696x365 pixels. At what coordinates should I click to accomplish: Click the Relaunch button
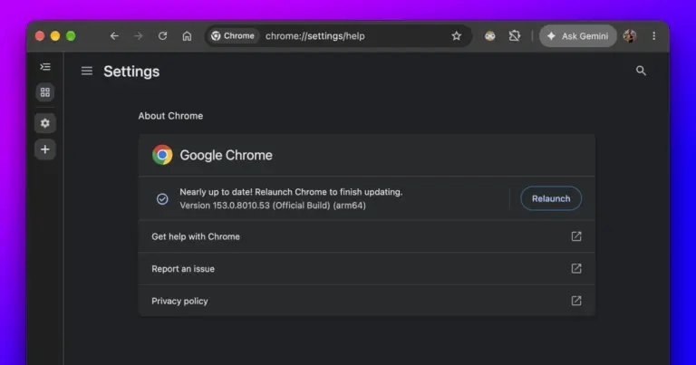point(551,198)
